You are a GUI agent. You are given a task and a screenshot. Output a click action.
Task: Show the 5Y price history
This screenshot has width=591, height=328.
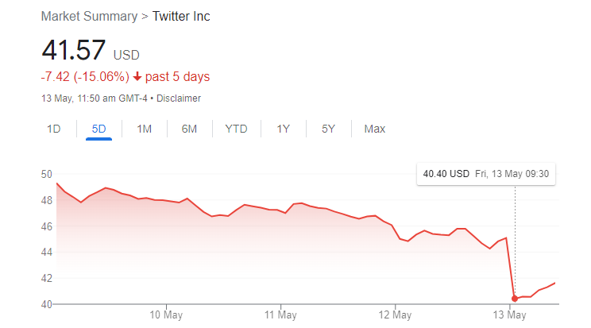pyautogui.click(x=328, y=129)
